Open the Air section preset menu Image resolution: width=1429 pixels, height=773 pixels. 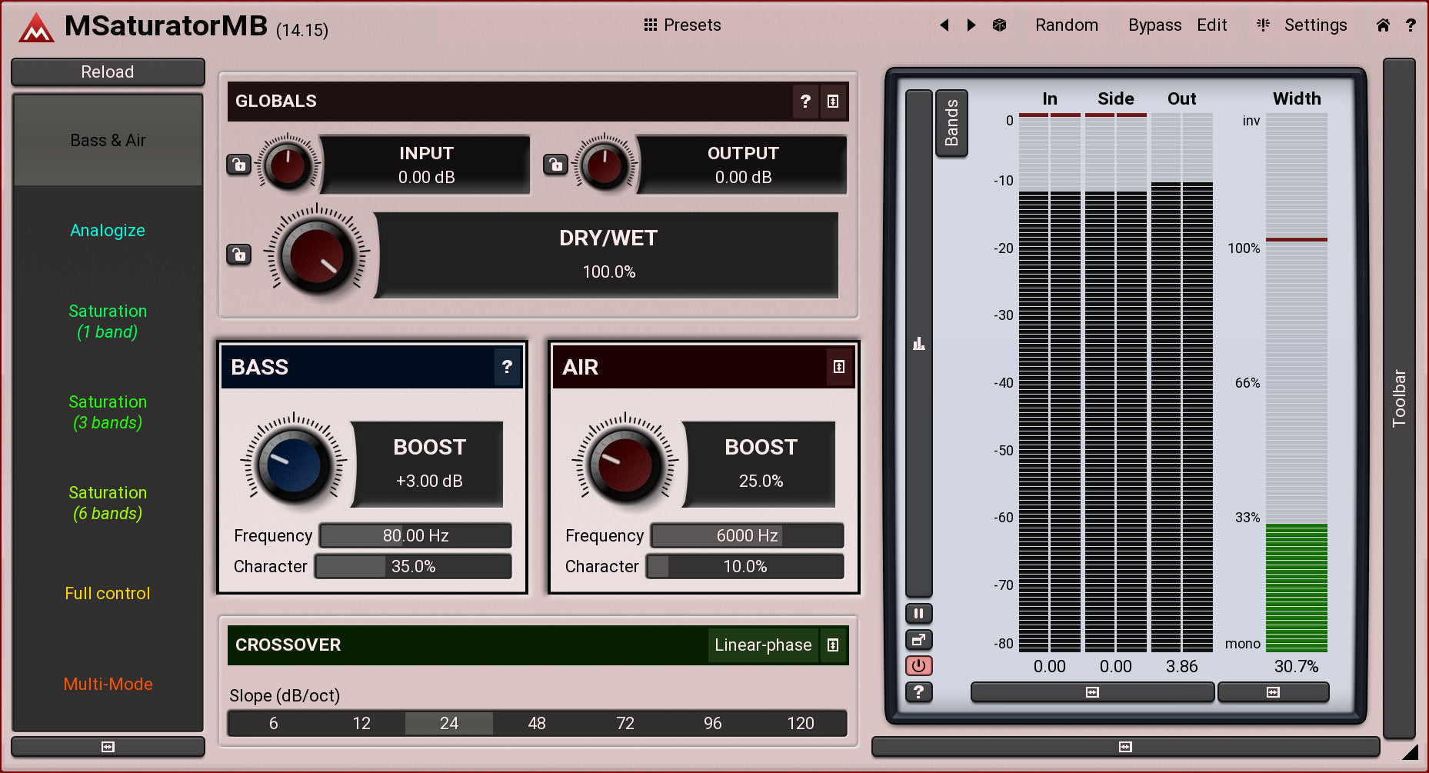[x=839, y=368]
